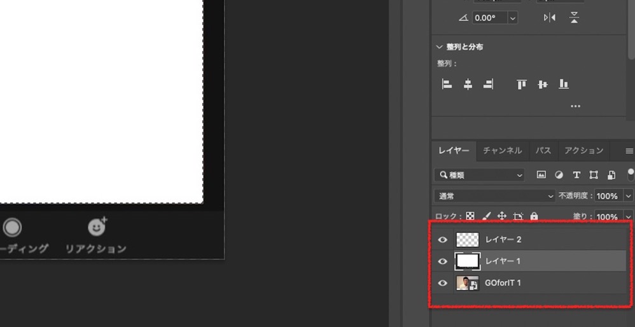Open the 通常 blend mode dropdown
Viewport: 635px width, 327px height.
coord(494,197)
